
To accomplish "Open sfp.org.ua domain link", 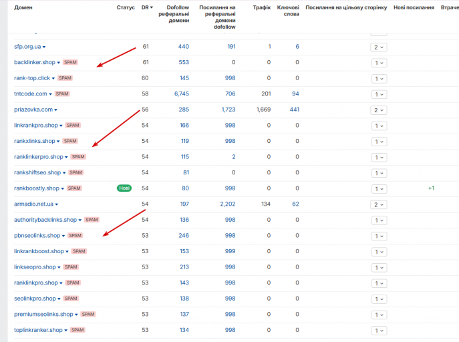I will click(x=27, y=47).
